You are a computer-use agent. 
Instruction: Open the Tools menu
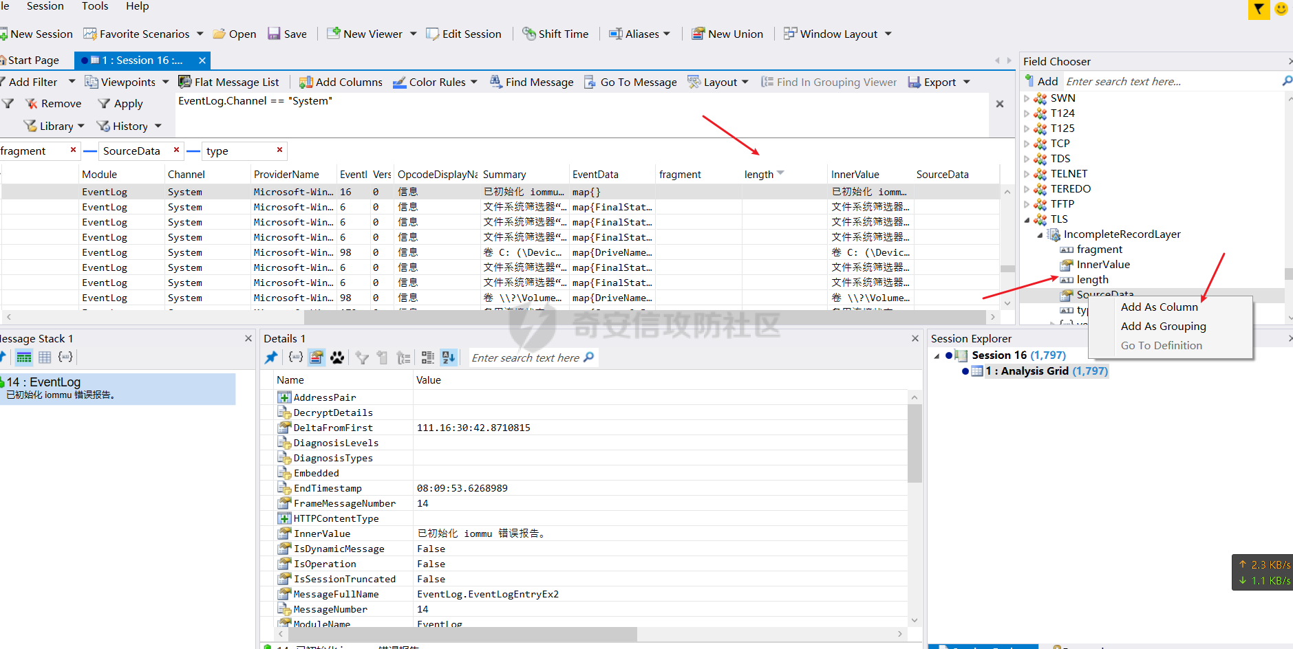95,6
